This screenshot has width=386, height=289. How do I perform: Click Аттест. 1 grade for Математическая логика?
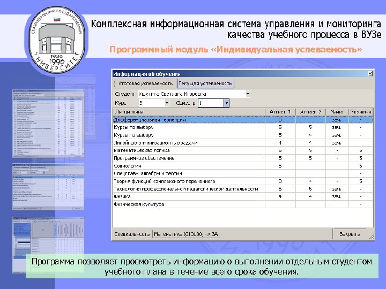coord(280,150)
